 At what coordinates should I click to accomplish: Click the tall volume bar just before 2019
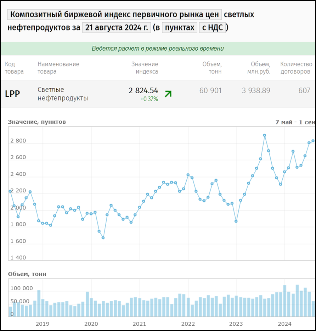(x=39, y=303)
